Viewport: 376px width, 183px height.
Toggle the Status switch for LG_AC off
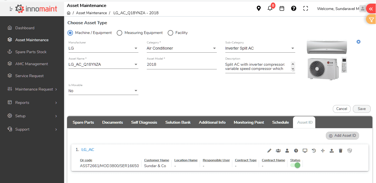(x=295, y=165)
